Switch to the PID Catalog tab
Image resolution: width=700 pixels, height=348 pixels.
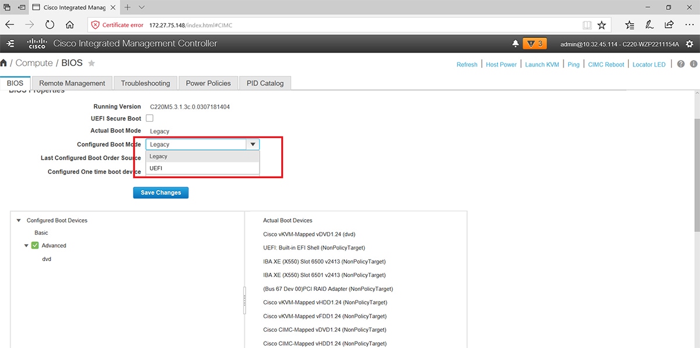265,83
